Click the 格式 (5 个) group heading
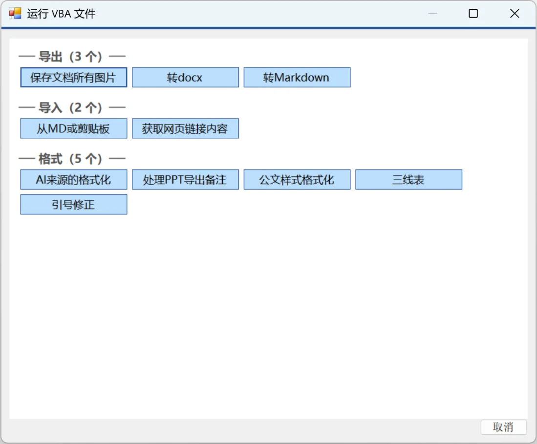 tap(72, 158)
